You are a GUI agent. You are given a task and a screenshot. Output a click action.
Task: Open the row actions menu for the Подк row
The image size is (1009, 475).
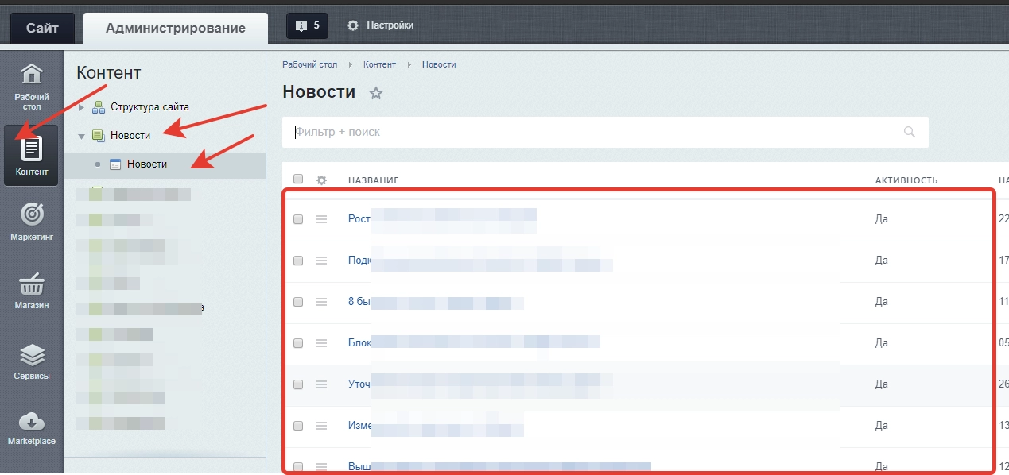click(x=321, y=261)
